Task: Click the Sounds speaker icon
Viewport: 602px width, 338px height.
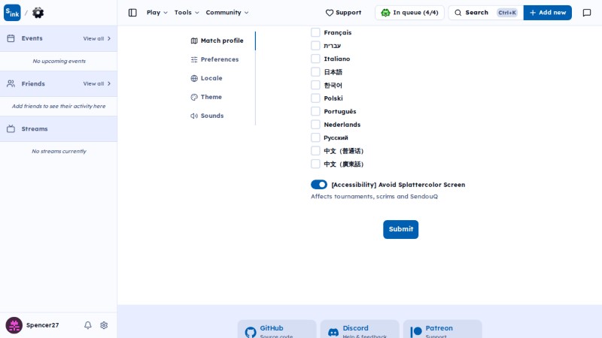Action: [194, 116]
